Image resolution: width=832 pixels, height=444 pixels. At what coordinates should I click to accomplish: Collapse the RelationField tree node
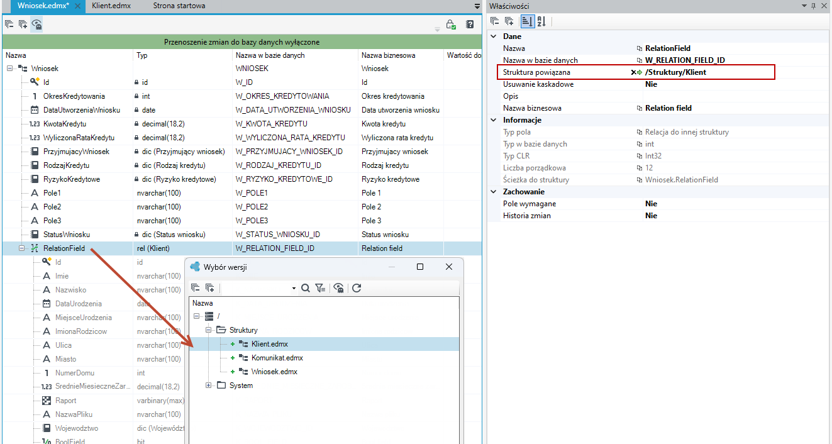point(21,248)
